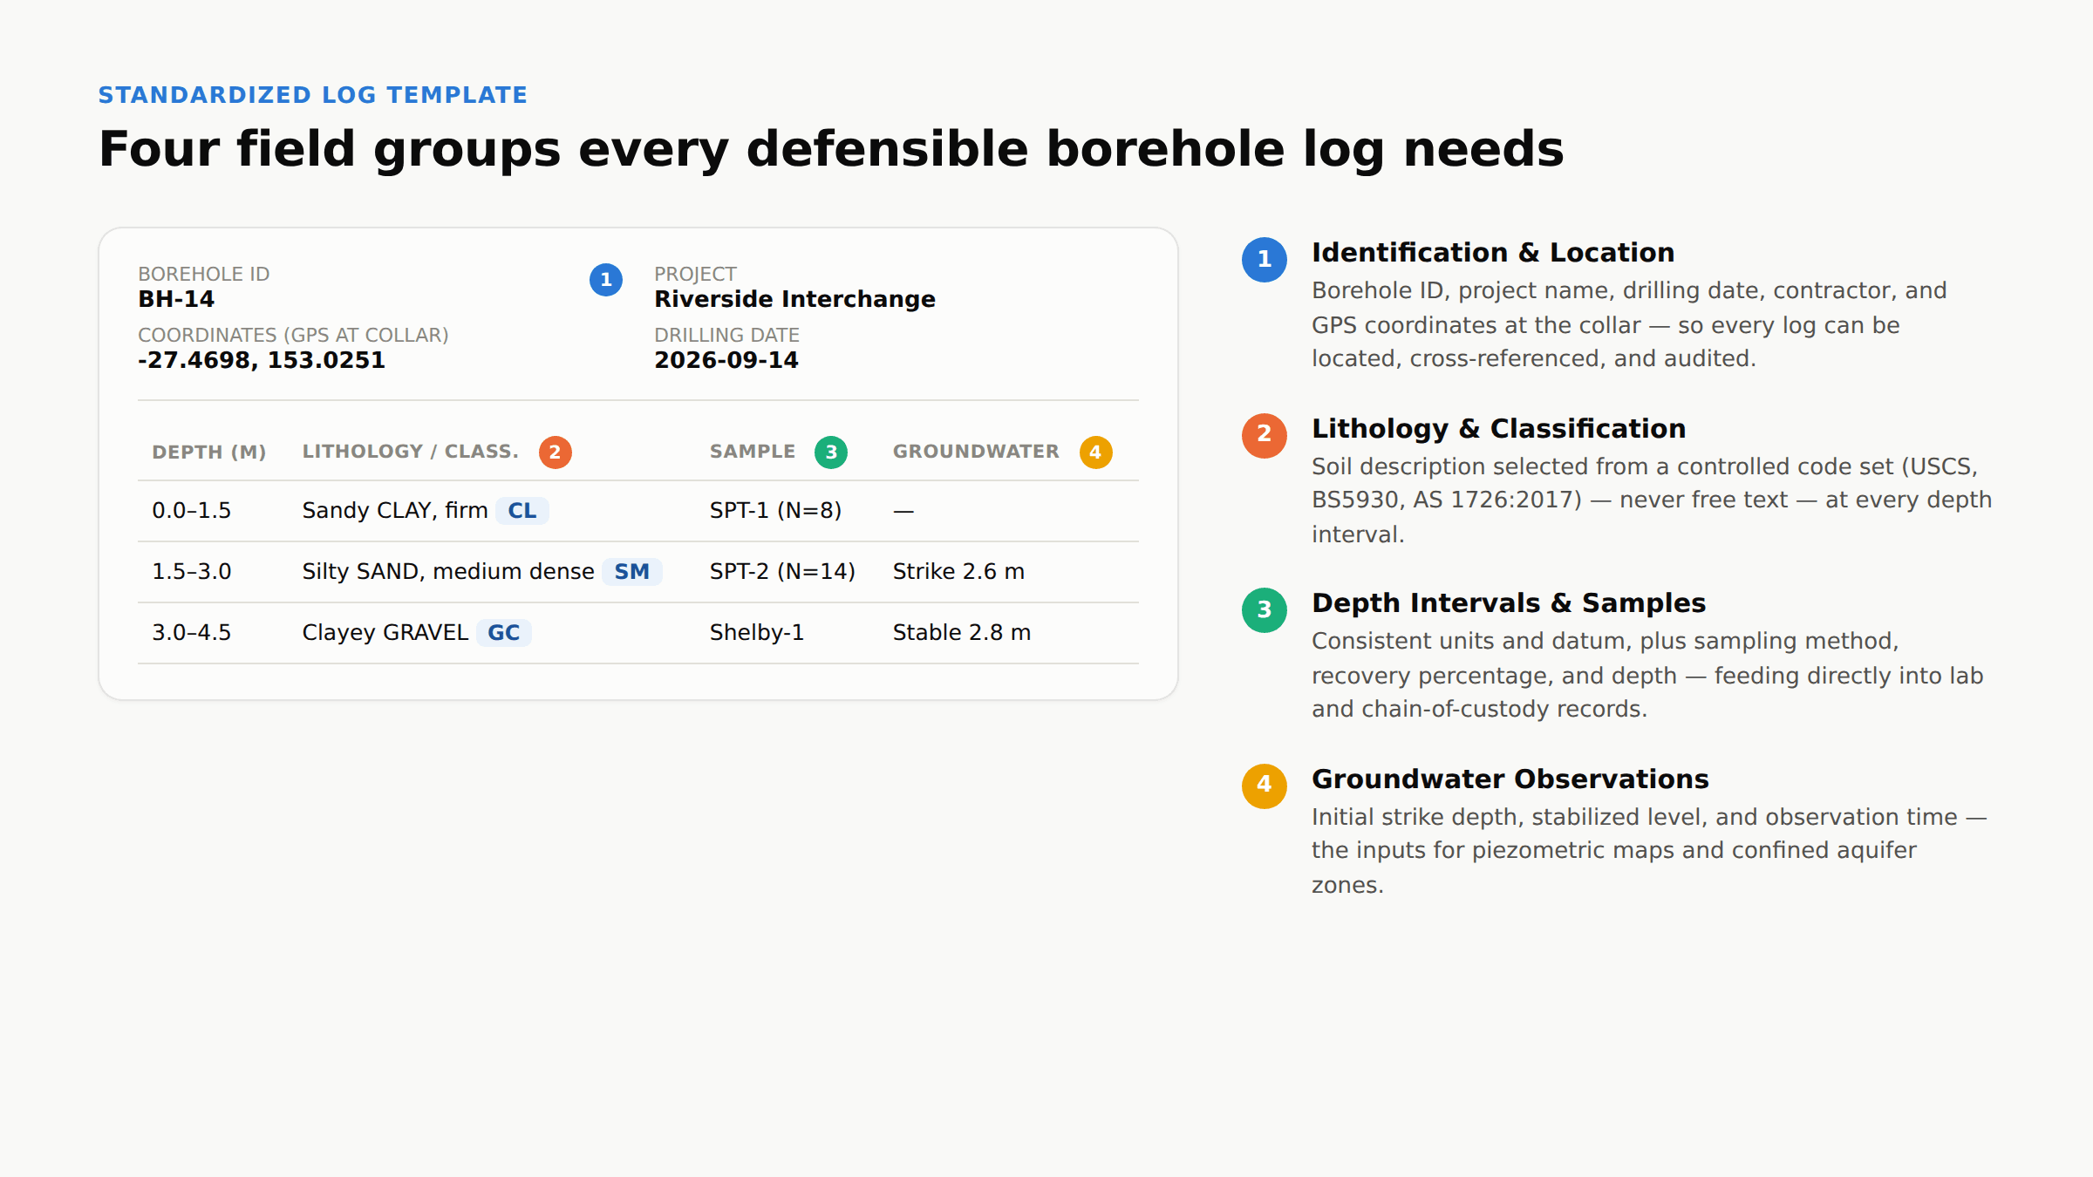Click the blue 1 circle by Identification & Location
2093x1177 pixels.
[1265, 260]
